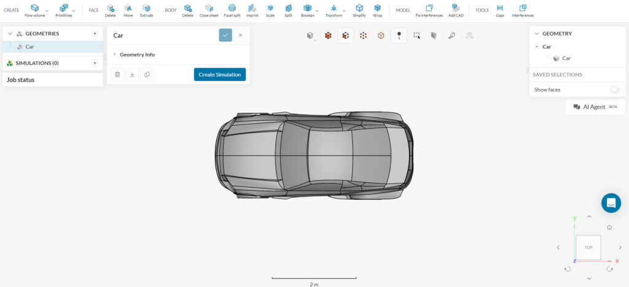Rotate view down with bottom chevron
Image resolution: width=629 pixels, height=287 pixels.
pyautogui.click(x=589, y=278)
